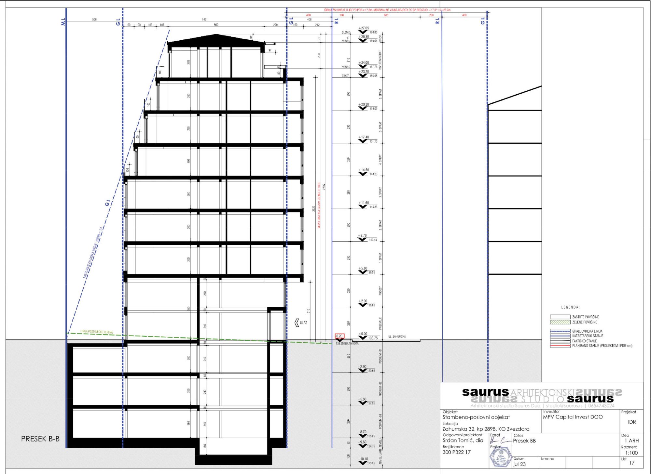Click the +27.05 SLEME elevation marker triangle
This screenshot has width=651, height=474.
coord(363,32)
